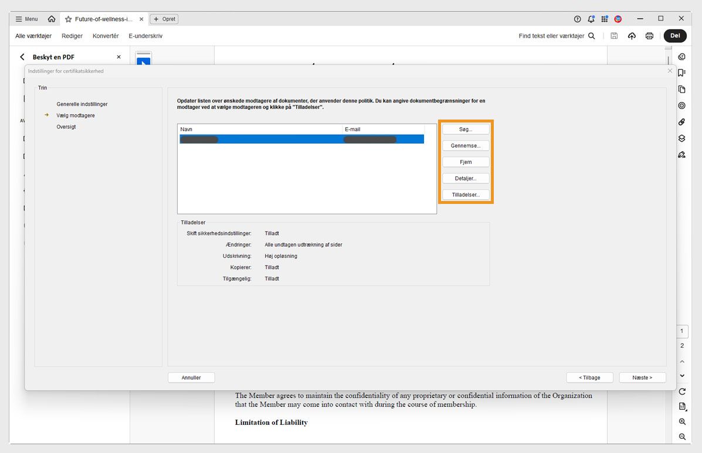Star the Future-of-wellness document tab
The height and width of the screenshot is (453, 702).
point(69,19)
